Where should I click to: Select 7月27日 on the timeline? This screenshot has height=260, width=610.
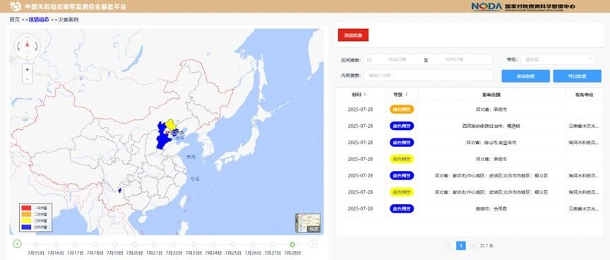(x=273, y=244)
